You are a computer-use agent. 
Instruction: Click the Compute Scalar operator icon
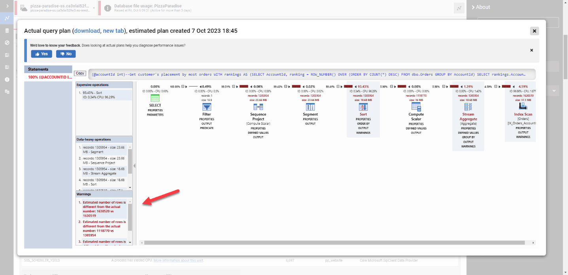pyautogui.click(x=416, y=107)
